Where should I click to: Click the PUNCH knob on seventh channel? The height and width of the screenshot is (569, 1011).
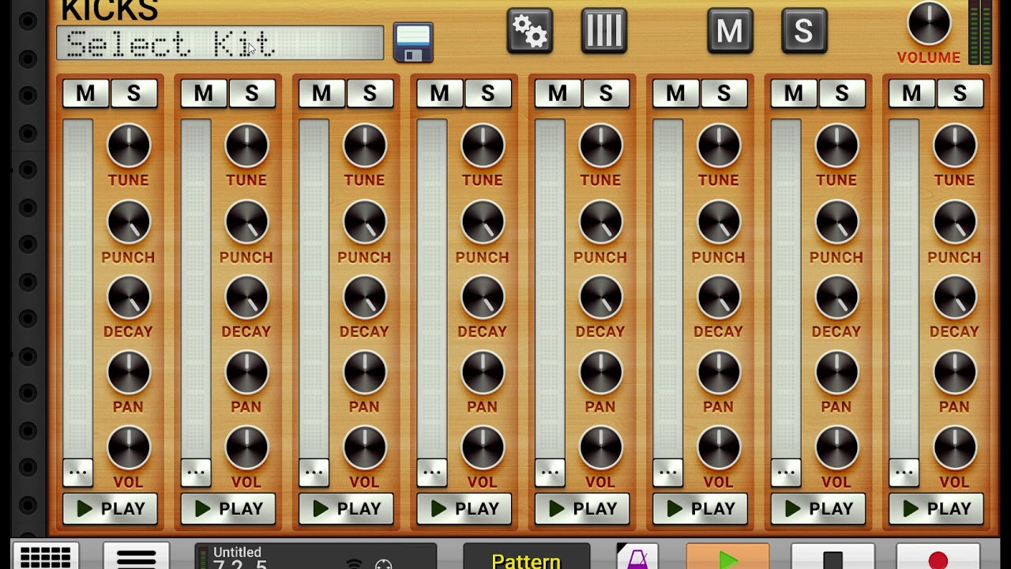[x=836, y=223]
